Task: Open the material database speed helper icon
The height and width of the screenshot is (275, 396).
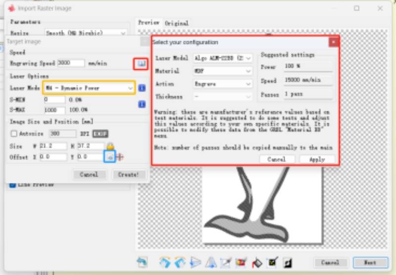Action: tap(141, 64)
